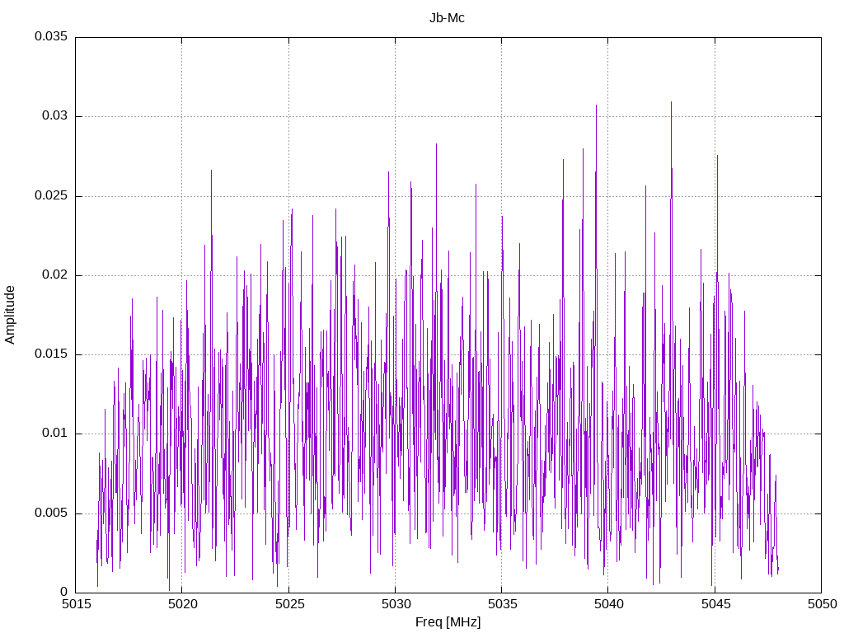Click the 5040 x-axis tick label

coord(609,604)
